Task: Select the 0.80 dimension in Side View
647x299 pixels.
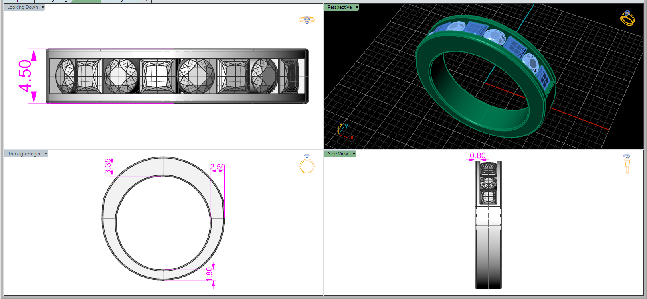Action: tap(477, 155)
